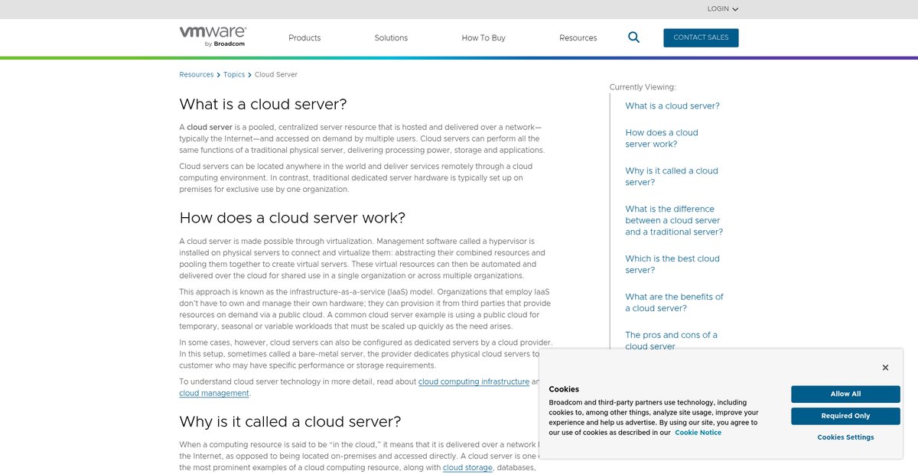Click the 'Currently Viewing:' label

pyautogui.click(x=643, y=87)
